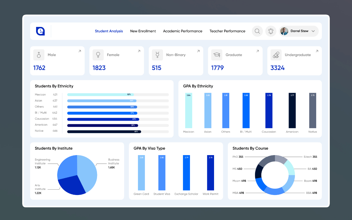Open the New Enrollment tab
The height and width of the screenshot is (220, 352).
coord(143,31)
